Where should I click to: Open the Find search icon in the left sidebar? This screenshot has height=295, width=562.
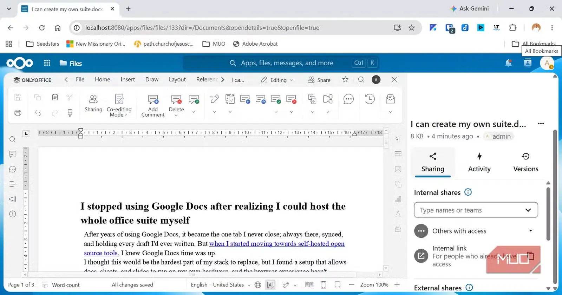[13, 139]
